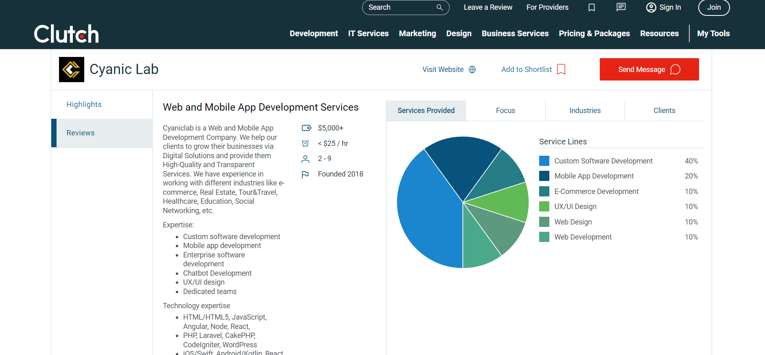Click 'Custom Software Development' legend label
The image size is (765, 355).
click(x=603, y=161)
